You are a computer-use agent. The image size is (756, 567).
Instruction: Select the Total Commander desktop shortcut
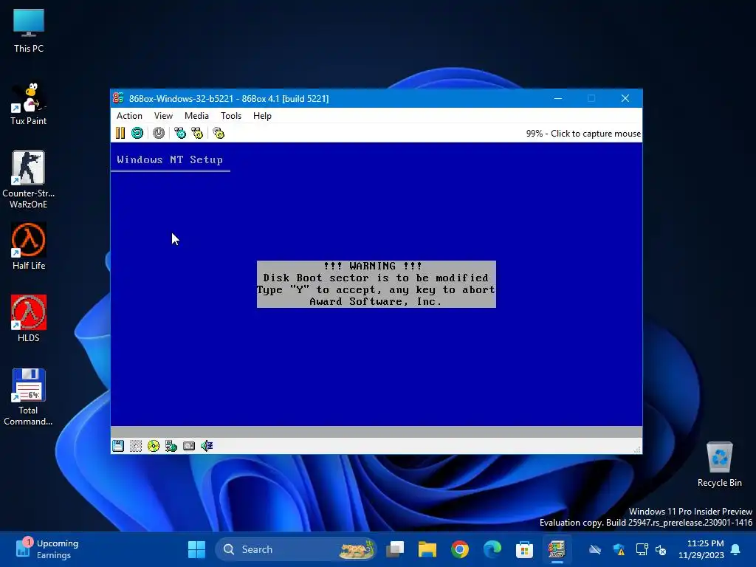tap(29, 396)
